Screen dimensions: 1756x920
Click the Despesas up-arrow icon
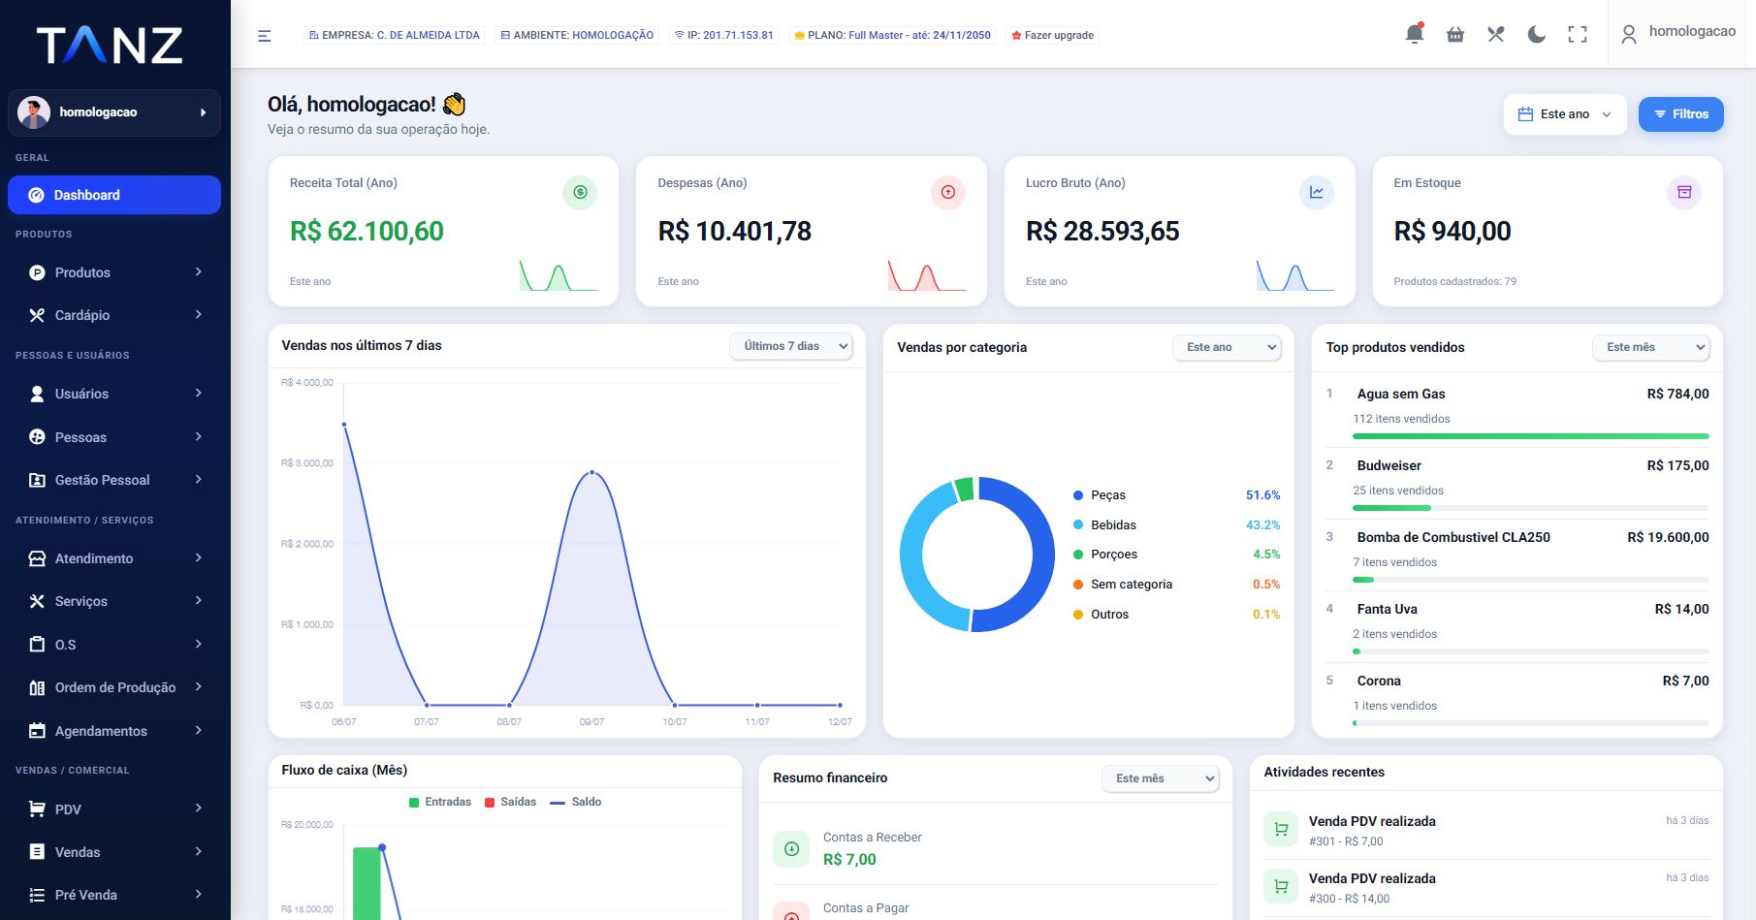(948, 192)
